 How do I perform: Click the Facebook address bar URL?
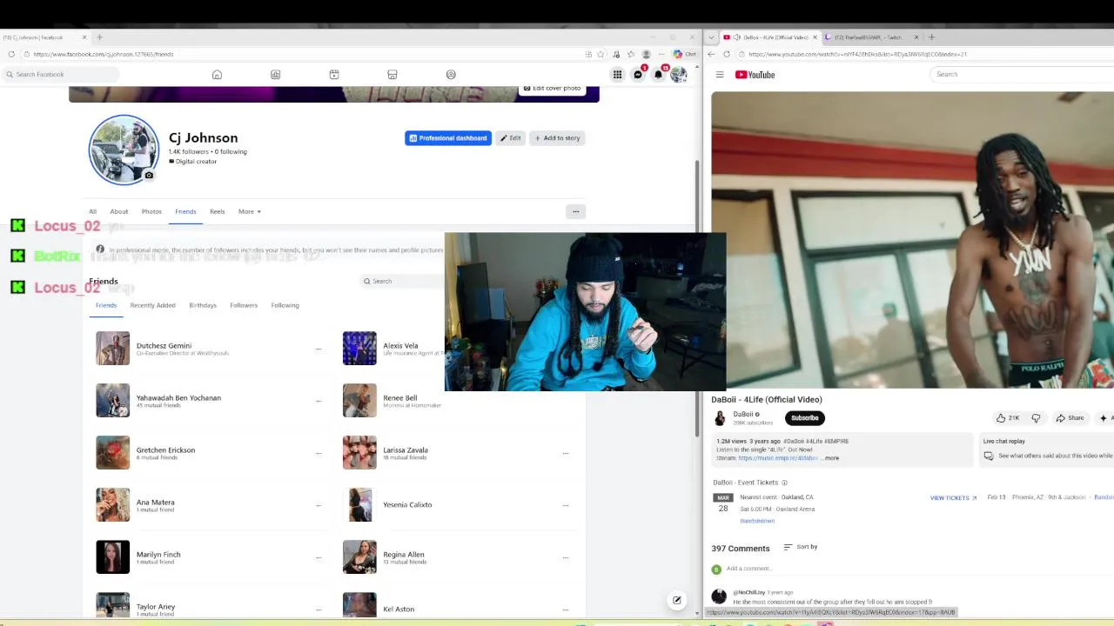click(104, 54)
